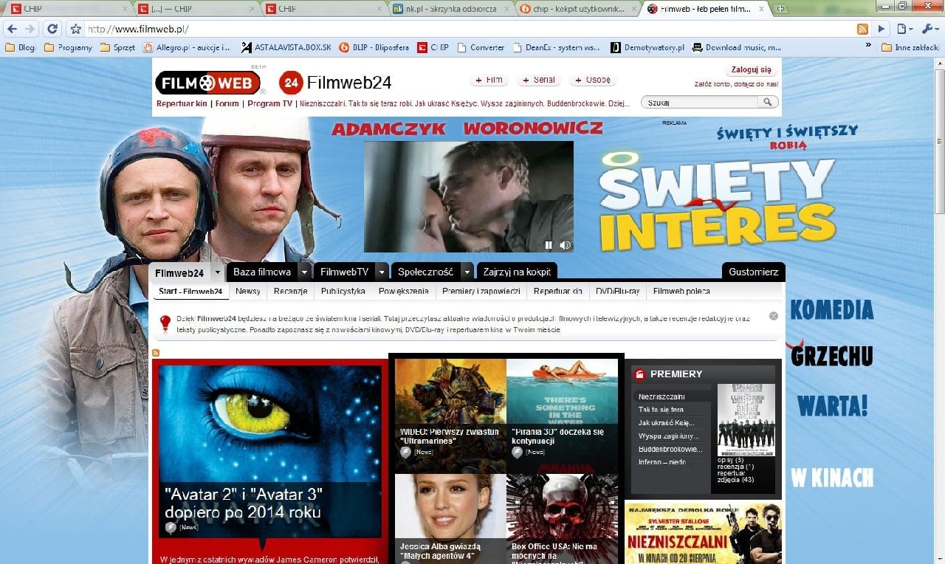
Task: Select Wyspa zaginiony... in Premiery list
Action: pyautogui.click(x=668, y=436)
